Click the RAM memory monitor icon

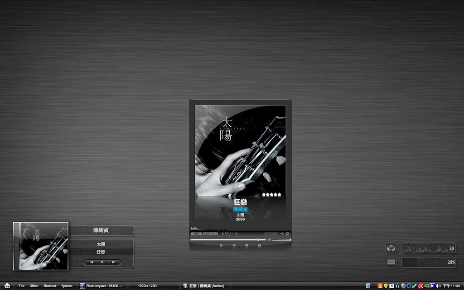tap(391, 262)
